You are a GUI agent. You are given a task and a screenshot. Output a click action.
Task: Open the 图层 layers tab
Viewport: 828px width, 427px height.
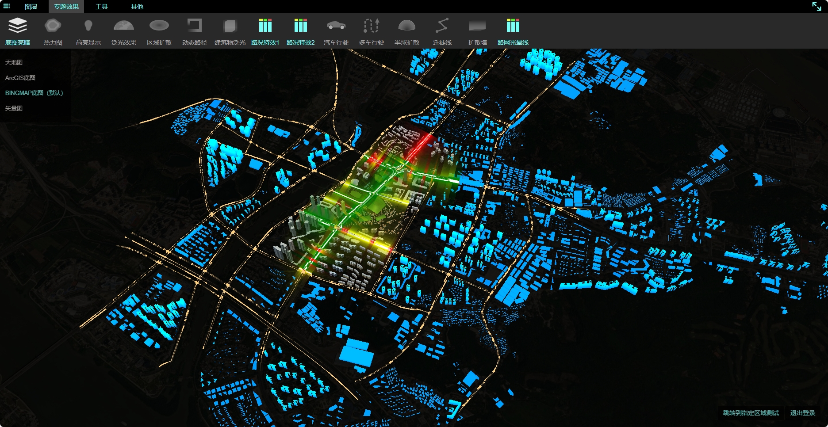coord(31,7)
